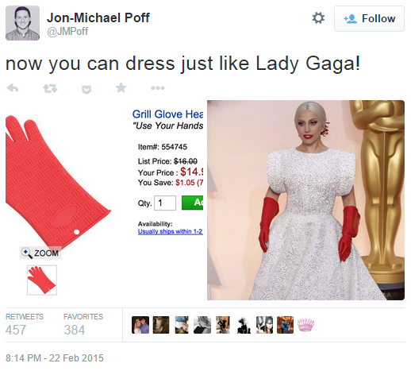Image resolution: width=411 pixels, height=371 pixels.
Task: Open the more options ellipsis icon
Action: (x=158, y=88)
